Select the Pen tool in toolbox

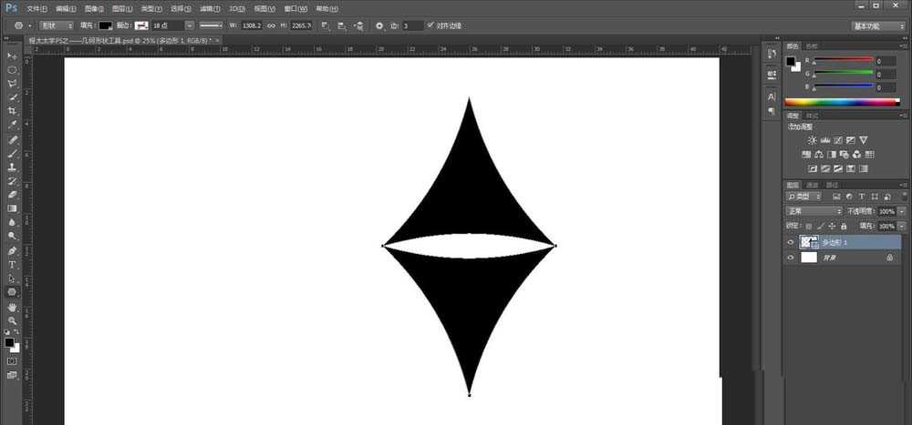pyautogui.click(x=12, y=251)
